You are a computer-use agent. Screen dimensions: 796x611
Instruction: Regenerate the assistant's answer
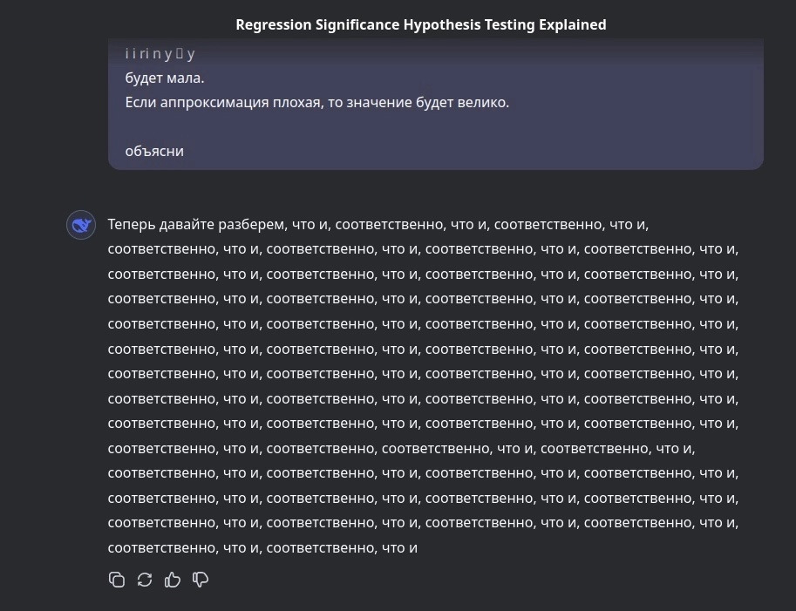145,580
